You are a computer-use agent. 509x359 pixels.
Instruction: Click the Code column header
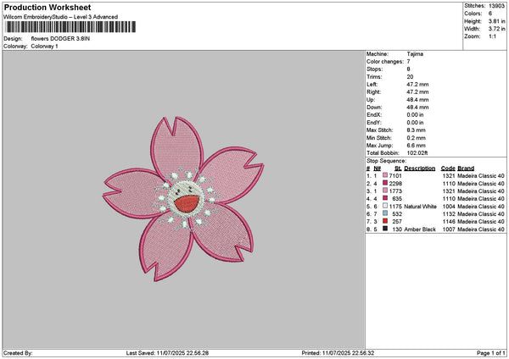pos(448,168)
